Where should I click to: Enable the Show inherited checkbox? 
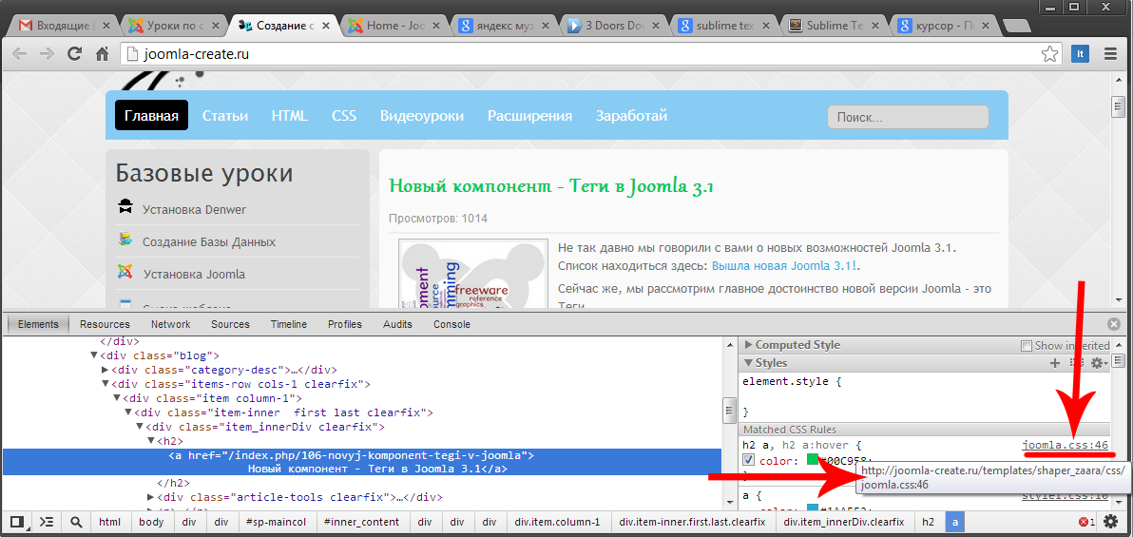(x=1026, y=346)
